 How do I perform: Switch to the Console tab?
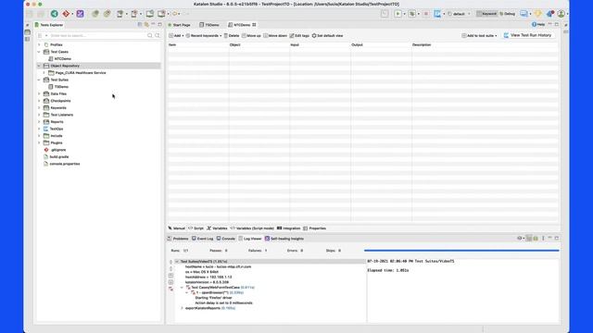pyautogui.click(x=226, y=239)
